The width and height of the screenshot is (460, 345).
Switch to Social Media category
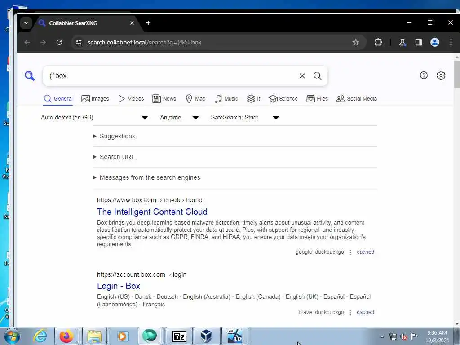[356, 99]
